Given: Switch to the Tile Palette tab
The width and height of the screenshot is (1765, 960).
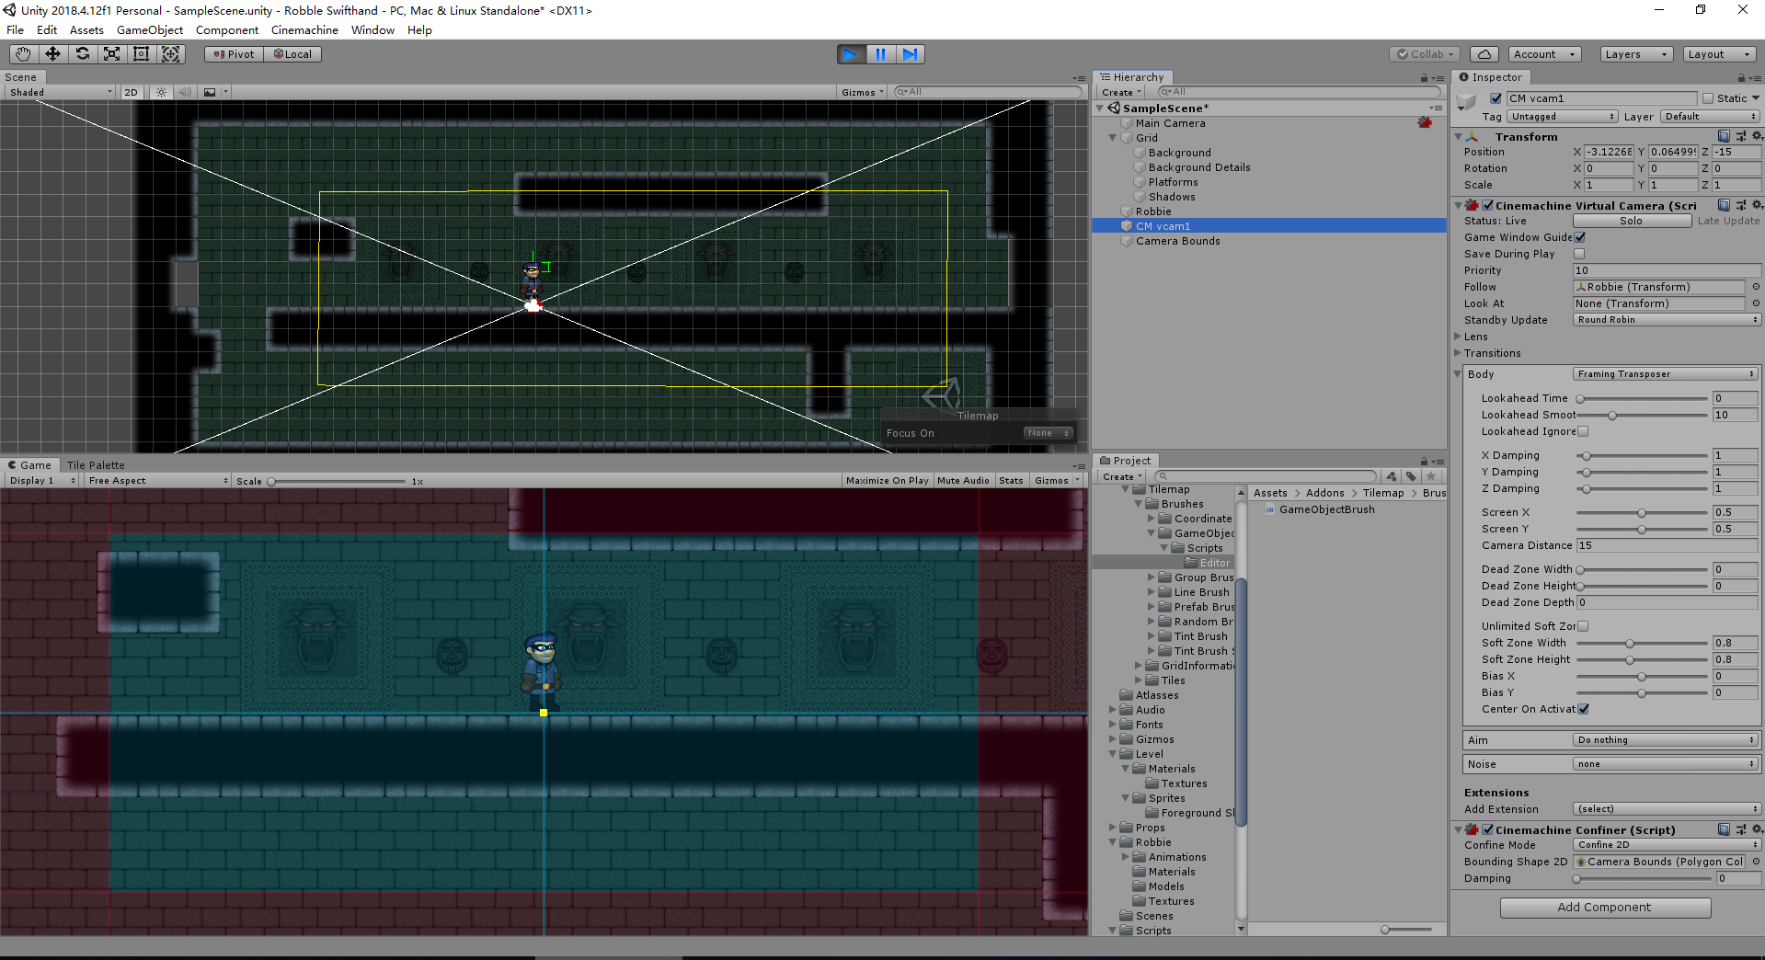Looking at the screenshot, I should (96, 465).
